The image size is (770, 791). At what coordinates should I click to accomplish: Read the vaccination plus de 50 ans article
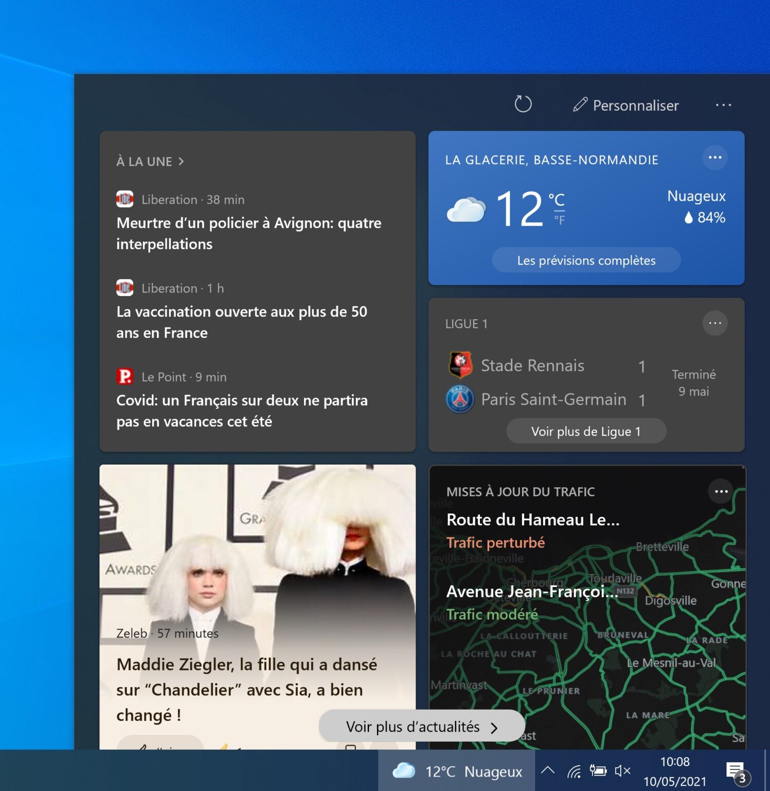(x=242, y=322)
